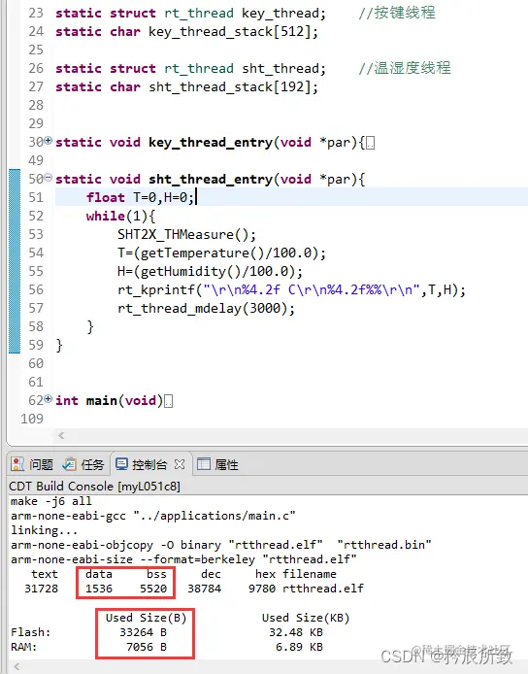Click key_thread_stack[512] declaration

tap(186, 32)
